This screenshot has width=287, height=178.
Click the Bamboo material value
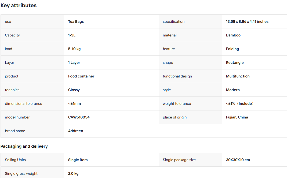233,35
